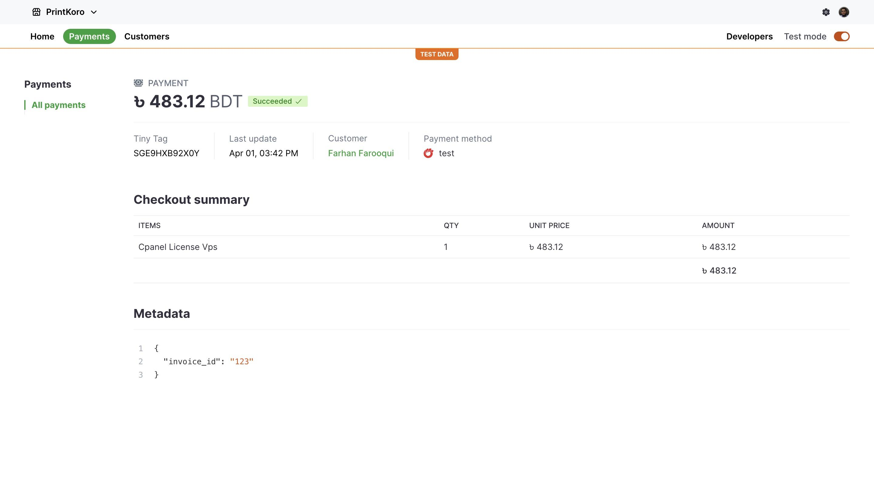Select the Payments navigation tab
The image size is (874, 498).
click(89, 36)
